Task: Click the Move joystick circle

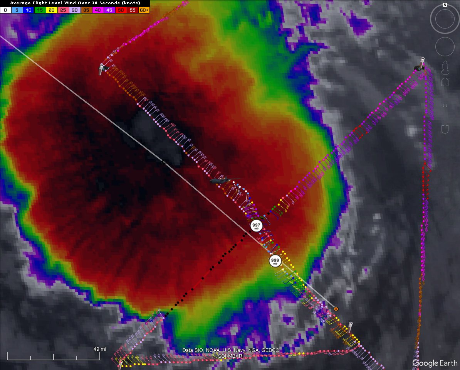Action: tap(445, 46)
